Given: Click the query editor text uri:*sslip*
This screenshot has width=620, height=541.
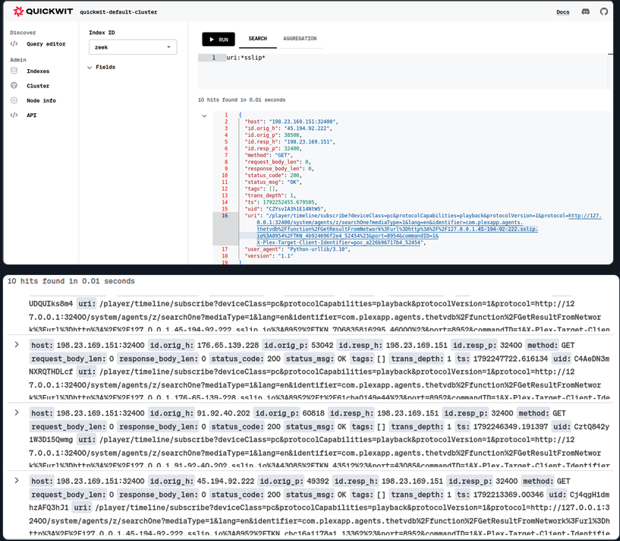Looking at the screenshot, I should (x=246, y=58).
